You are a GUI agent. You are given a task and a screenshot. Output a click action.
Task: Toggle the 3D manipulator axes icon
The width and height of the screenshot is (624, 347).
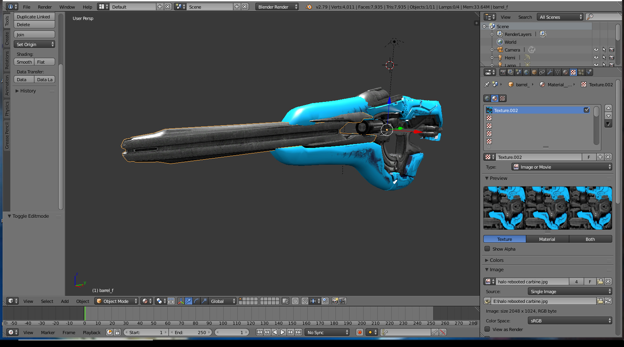point(181,301)
